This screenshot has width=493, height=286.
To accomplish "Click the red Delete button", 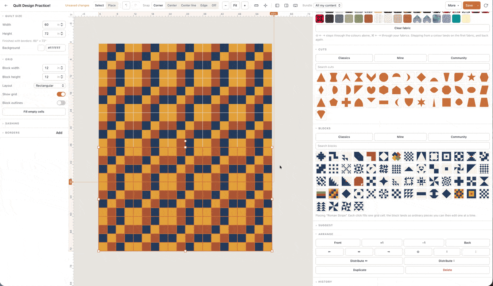I will point(447,270).
